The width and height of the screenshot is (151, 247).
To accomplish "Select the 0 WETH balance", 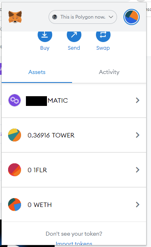I will point(40,205).
